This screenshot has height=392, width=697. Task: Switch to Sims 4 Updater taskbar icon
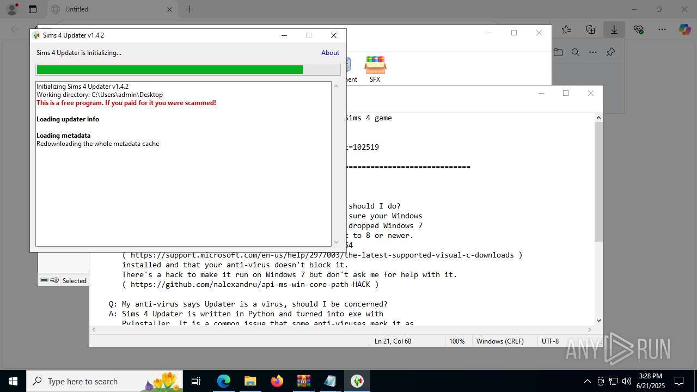coord(357,381)
